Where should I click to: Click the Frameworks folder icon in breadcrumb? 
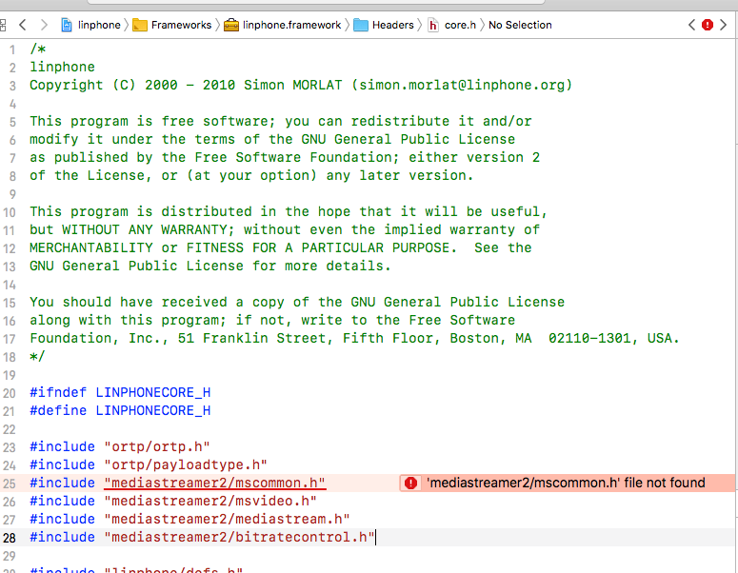pos(140,25)
